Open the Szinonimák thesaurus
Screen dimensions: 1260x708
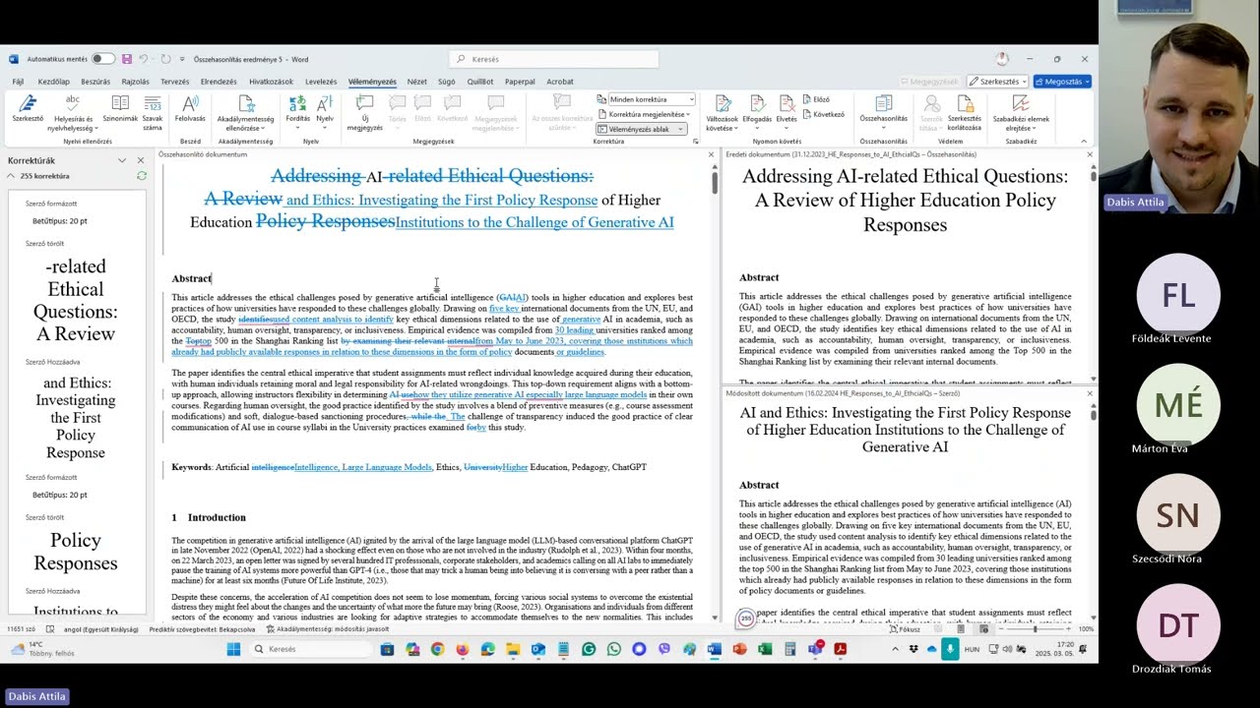pyautogui.click(x=120, y=110)
